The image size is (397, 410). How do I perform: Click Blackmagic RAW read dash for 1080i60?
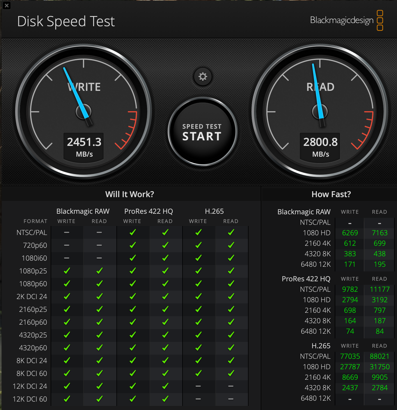tap(99, 258)
